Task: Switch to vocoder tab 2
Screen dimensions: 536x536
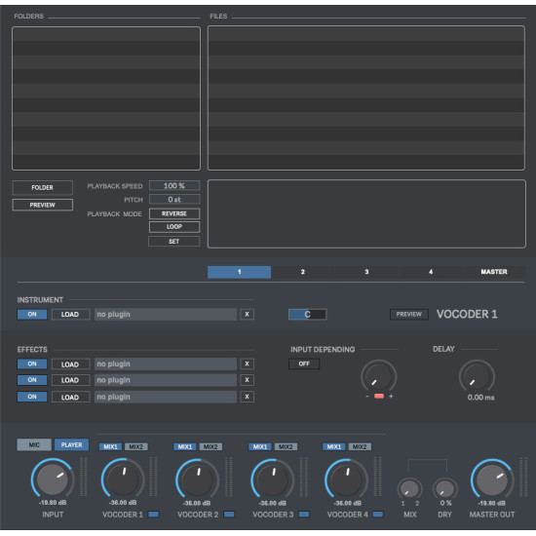Action: (x=303, y=272)
